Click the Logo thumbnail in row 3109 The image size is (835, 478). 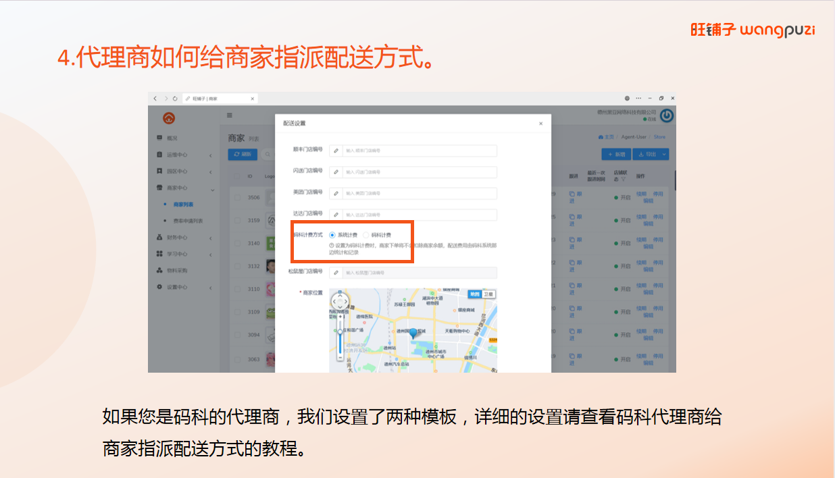click(270, 312)
